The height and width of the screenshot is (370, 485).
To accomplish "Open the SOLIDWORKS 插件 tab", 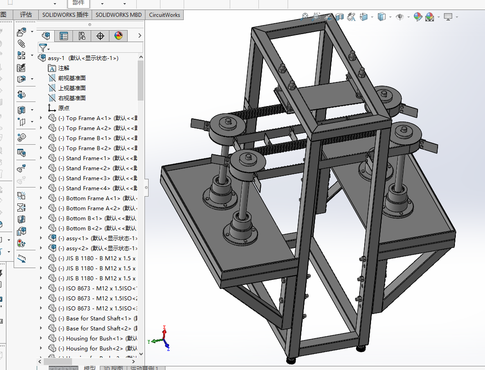I will [65, 15].
